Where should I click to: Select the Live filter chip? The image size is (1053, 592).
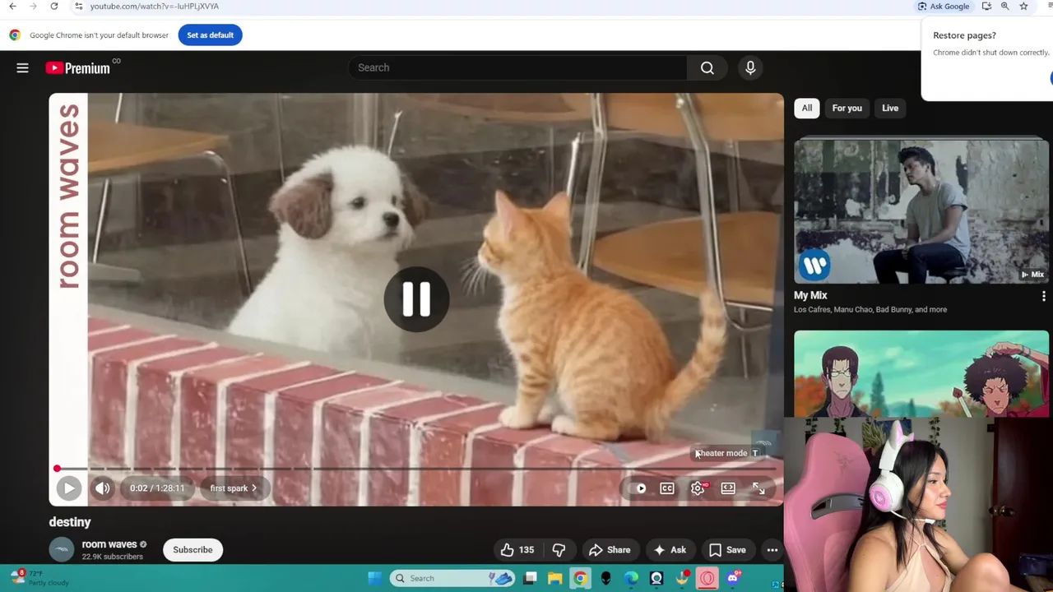(x=890, y=108)
